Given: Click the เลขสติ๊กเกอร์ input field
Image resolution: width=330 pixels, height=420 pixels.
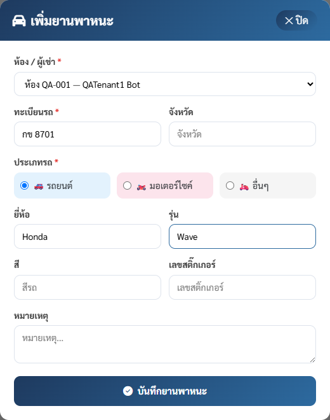Looking at the screenshot, I should 242,288.
